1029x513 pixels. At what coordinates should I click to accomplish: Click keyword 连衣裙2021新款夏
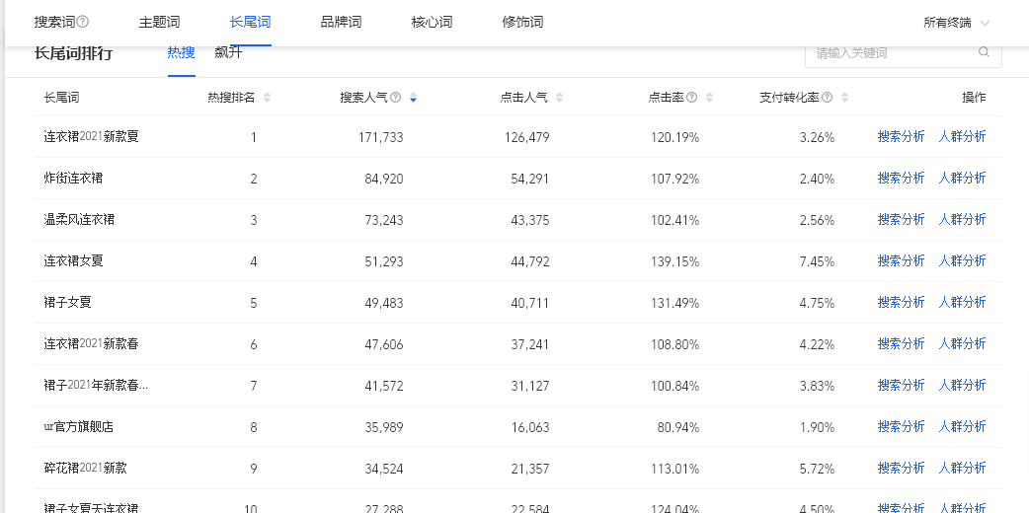click(91, 136)
